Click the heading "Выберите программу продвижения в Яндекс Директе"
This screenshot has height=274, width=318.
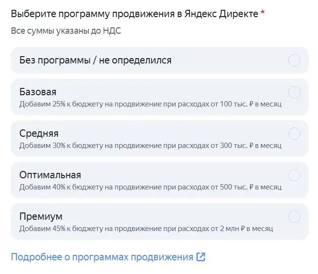(x=134, y=14)
